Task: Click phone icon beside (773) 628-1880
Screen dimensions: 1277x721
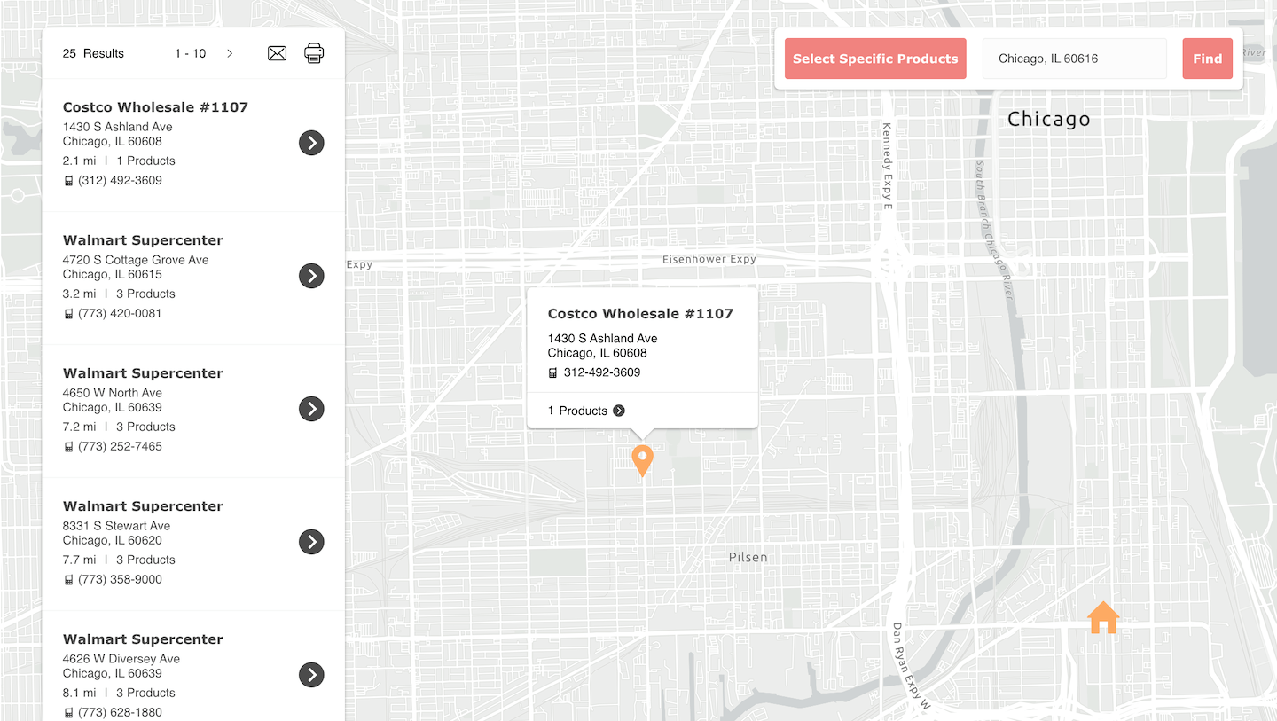Action: coord(68,713)
